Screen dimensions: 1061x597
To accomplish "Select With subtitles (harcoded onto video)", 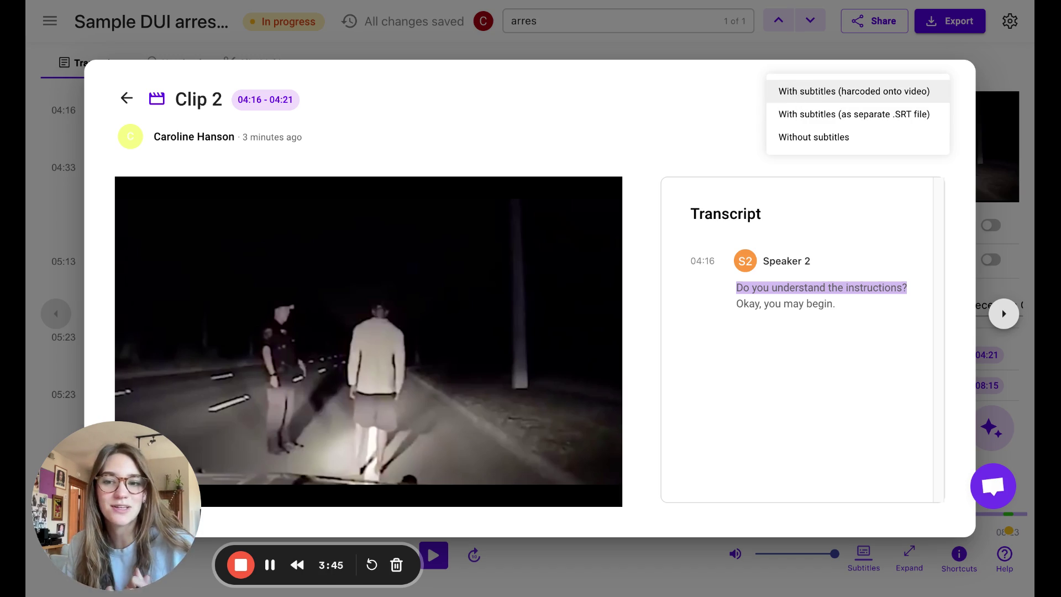I will [854, 91].
